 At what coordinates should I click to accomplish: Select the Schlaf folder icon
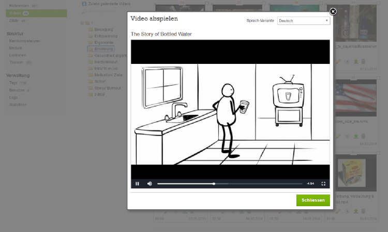(91, 81)
